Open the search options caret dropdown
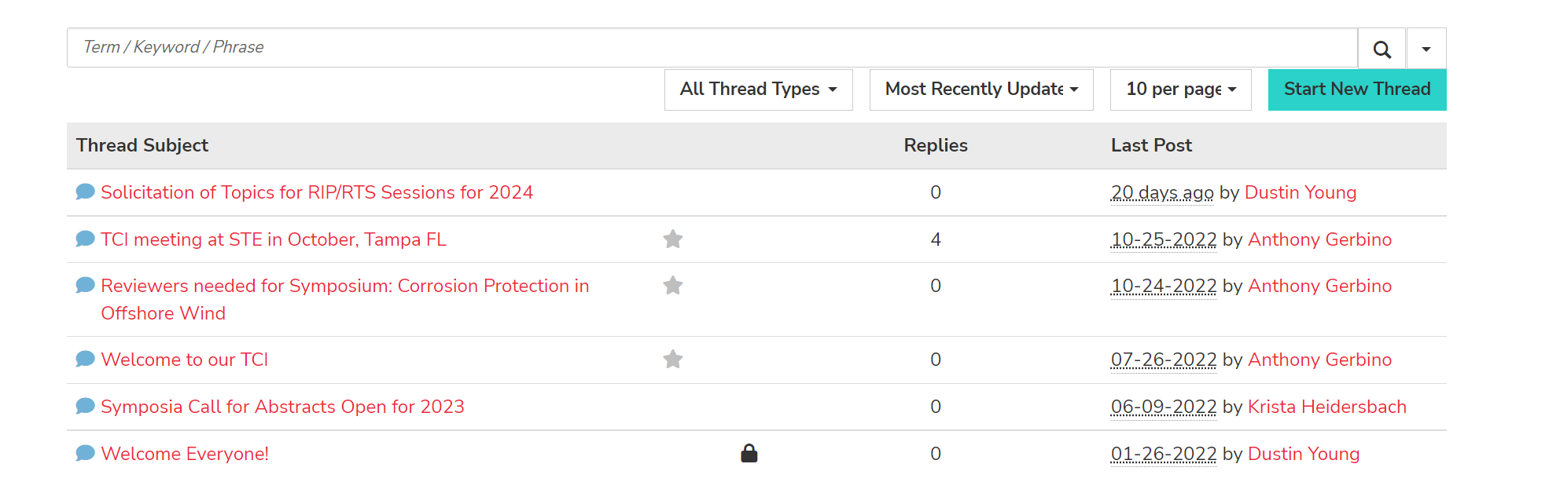 (x=1426, y=49)
